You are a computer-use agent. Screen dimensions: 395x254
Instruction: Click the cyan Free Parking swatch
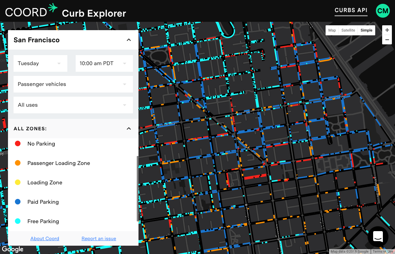pyautogui.click(x=18, y=221)
